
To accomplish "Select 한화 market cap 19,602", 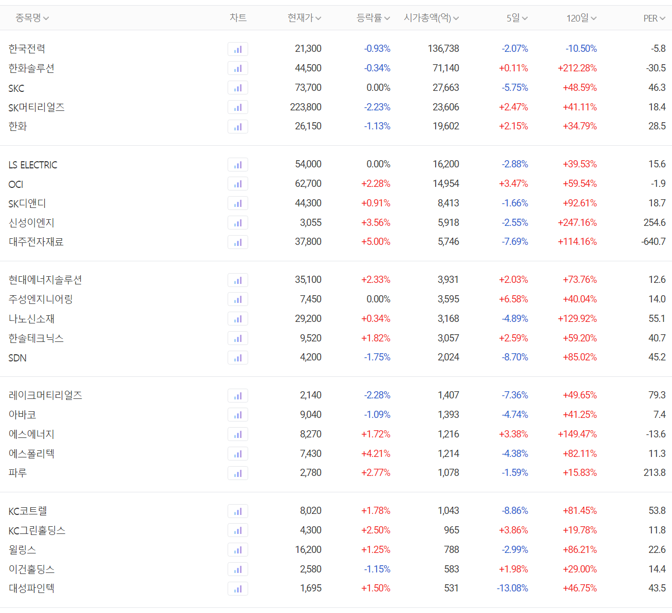I will (x=446, y=126).
